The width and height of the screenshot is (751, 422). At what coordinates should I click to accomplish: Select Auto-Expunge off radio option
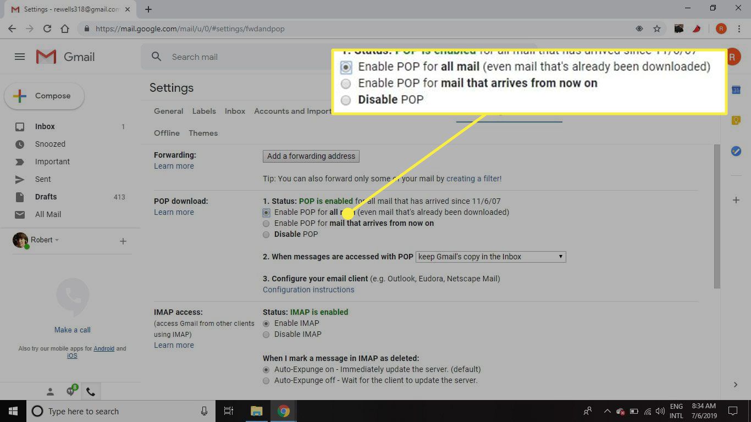tap(266, 381)
